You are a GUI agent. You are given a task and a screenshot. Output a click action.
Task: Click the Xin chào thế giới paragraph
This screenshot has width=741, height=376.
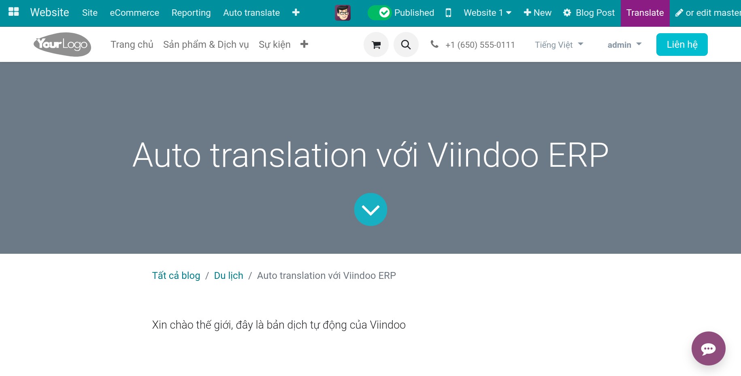(279, 325)
